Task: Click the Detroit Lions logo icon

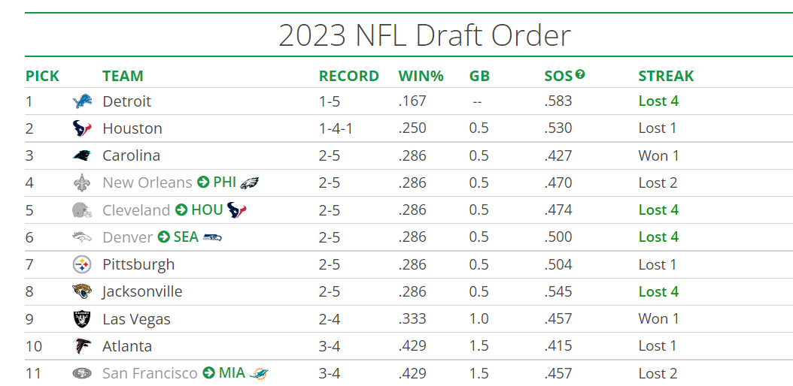Action: pos(81,101)
